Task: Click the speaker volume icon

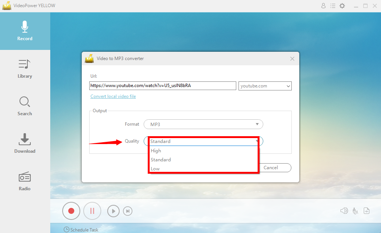Action: [344, 211]
